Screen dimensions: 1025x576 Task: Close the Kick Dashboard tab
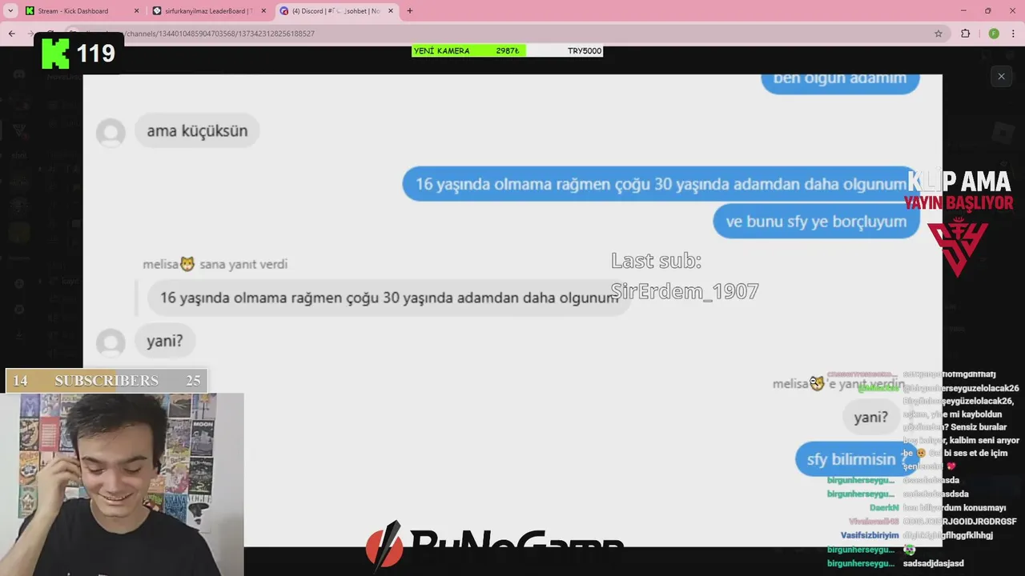click(x=136, y=11)
